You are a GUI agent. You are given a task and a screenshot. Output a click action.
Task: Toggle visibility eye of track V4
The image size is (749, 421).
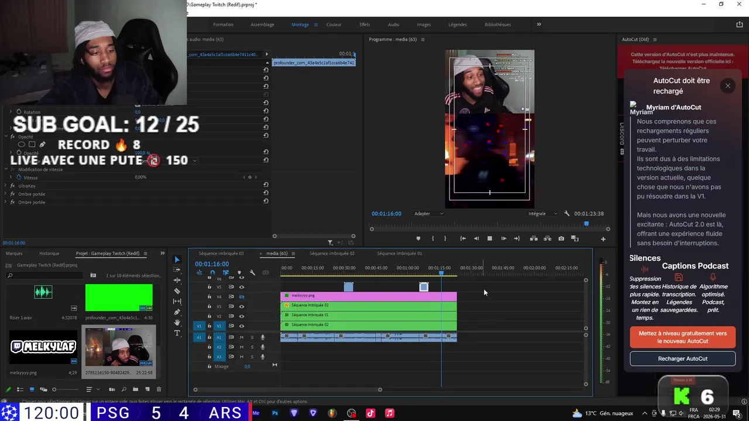pyautogui.click(x=241, y=296)
